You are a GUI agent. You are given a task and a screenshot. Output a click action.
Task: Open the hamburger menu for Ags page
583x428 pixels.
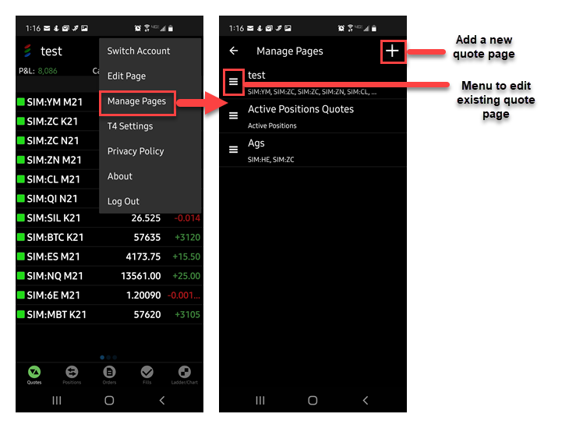point(233,150)
